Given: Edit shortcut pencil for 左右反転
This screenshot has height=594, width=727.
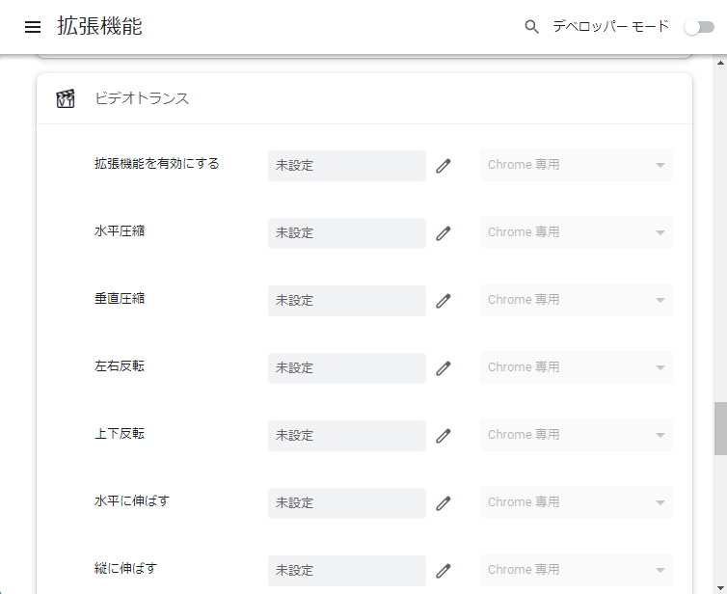Looking at the screenshot, I should (x=444, y=368).
